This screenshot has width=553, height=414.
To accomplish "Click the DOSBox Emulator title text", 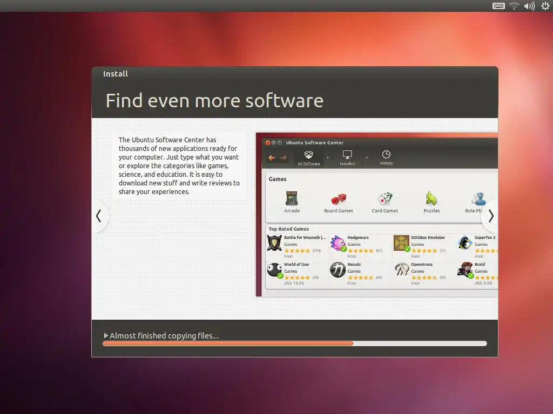I will pos(428,238).
